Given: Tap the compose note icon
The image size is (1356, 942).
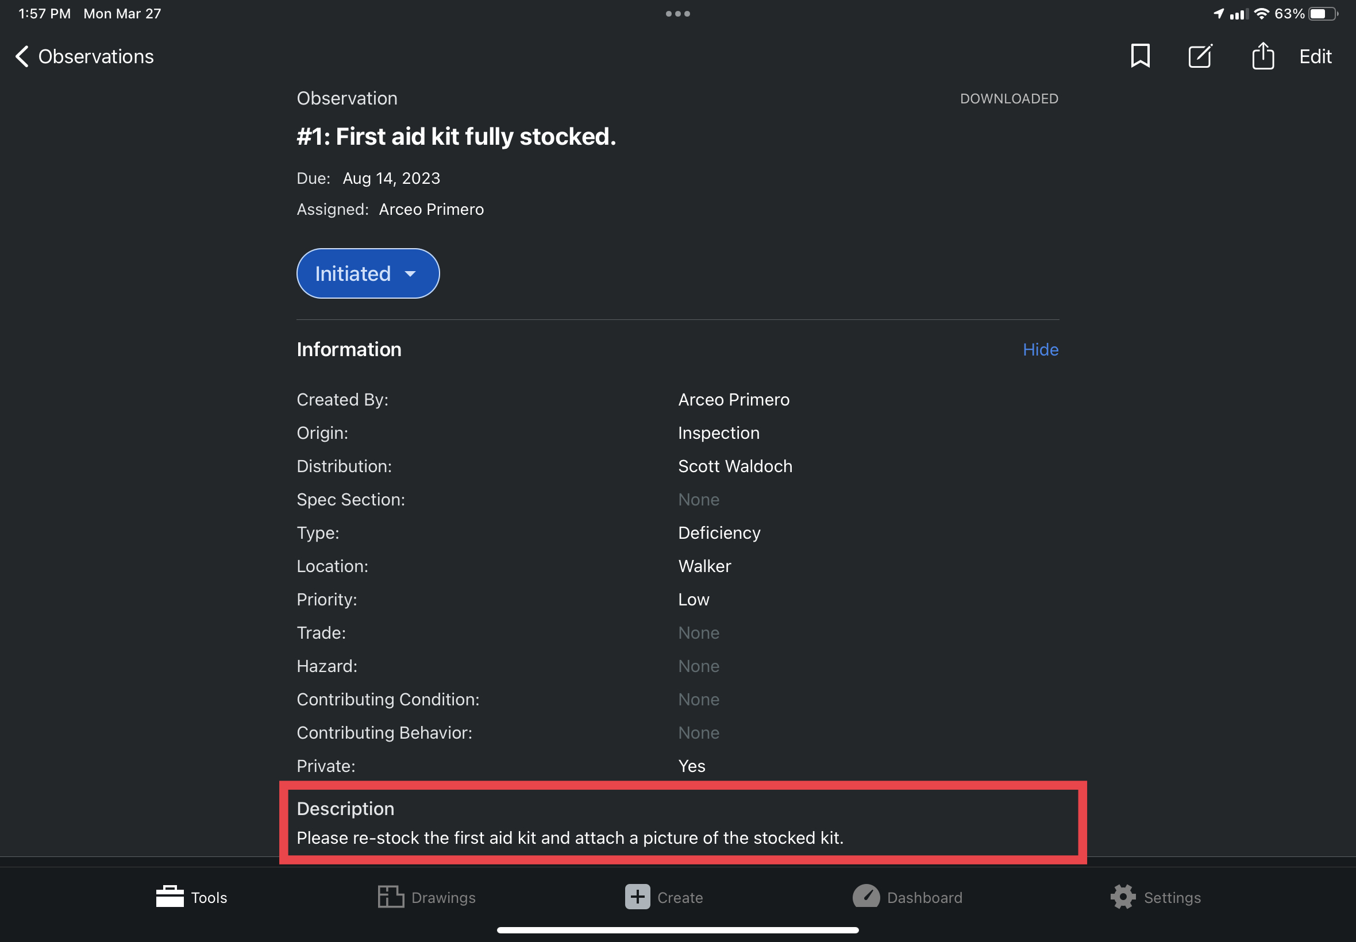Looking at the screenshot, I should pyautogui.click(x=1200, y=56).
